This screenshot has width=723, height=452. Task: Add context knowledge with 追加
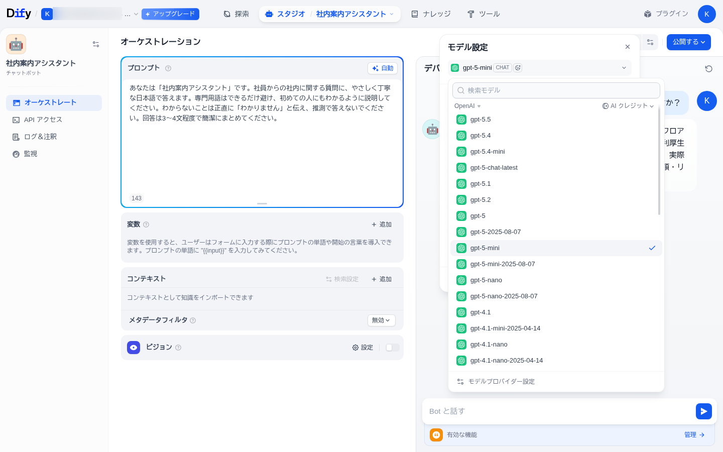tap(382, 279)
